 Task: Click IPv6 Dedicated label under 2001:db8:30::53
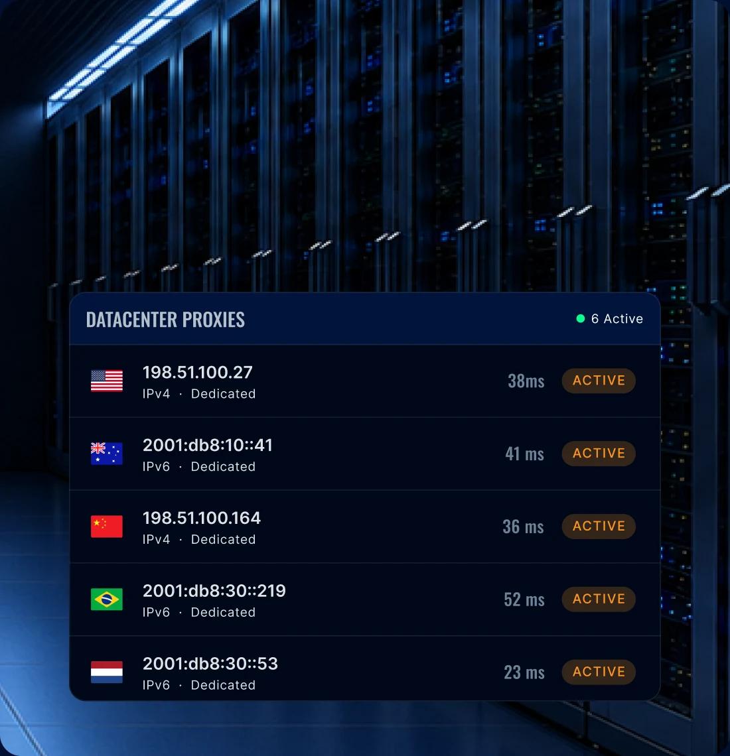199,685
